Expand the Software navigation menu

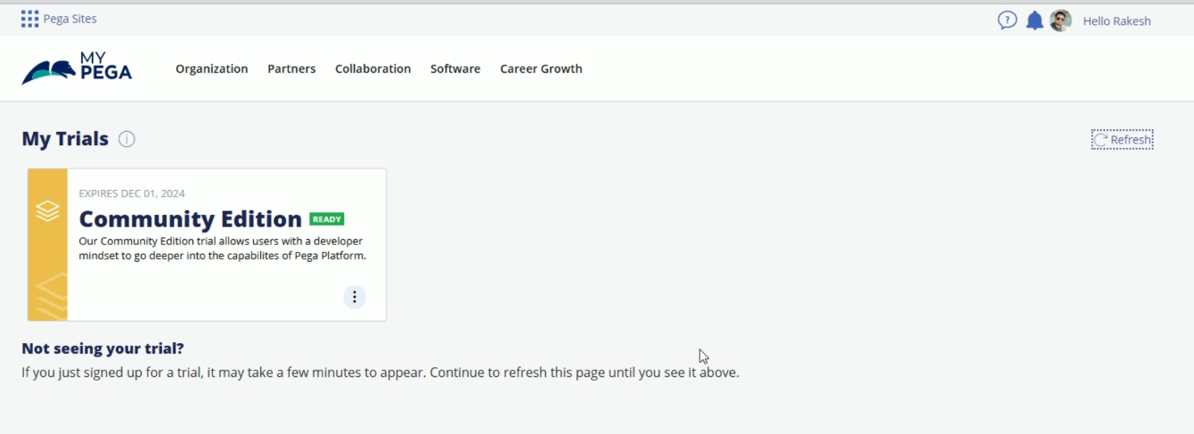click(x=454, y=69)
